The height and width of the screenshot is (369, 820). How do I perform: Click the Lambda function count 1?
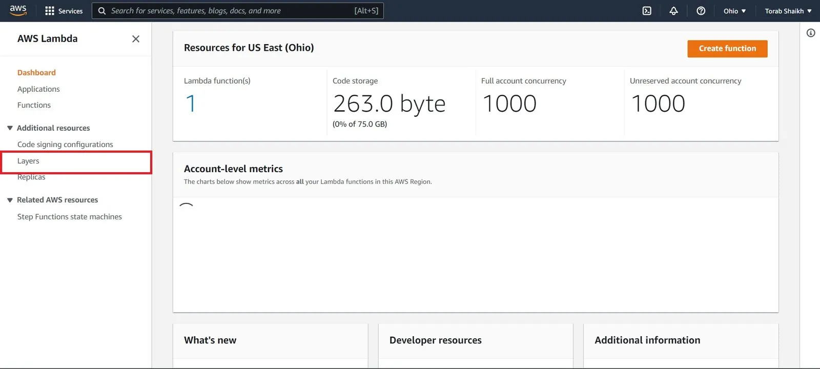coord(191,104)
